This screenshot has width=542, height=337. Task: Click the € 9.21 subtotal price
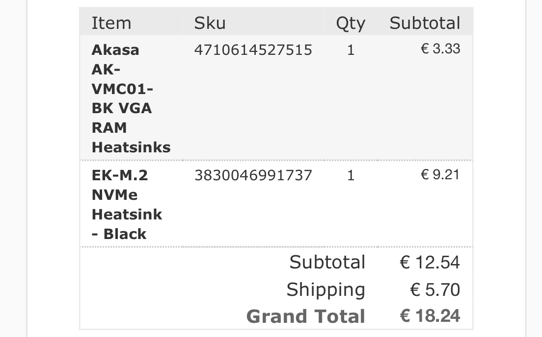point(440,174)
